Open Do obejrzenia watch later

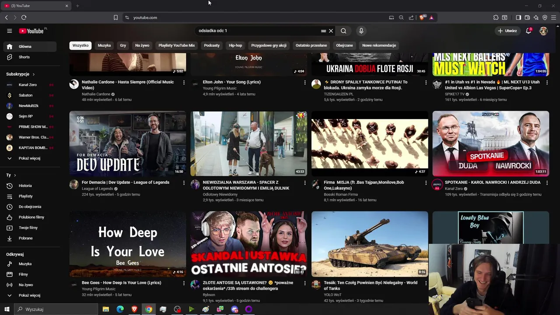[30, 206]
